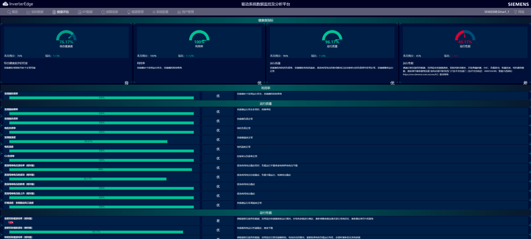This screenshot has height=239, width=531.
Task: Click the 良 grade on the 综合健康度 card
Action: pyautogui.click(x=126, y=83)
